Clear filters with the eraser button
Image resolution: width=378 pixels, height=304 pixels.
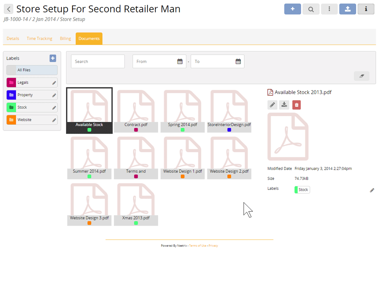(361, 76)
